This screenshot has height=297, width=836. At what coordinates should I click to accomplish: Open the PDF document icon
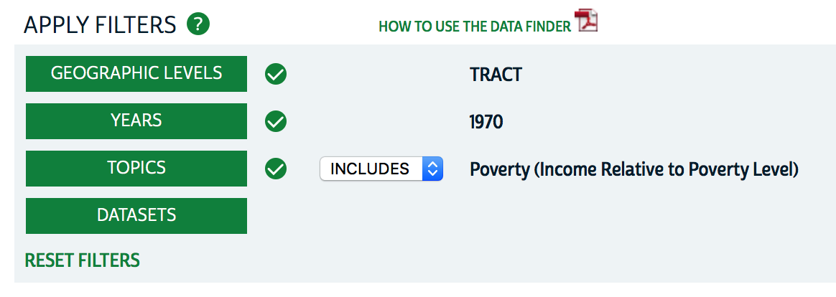click(587, 21)
